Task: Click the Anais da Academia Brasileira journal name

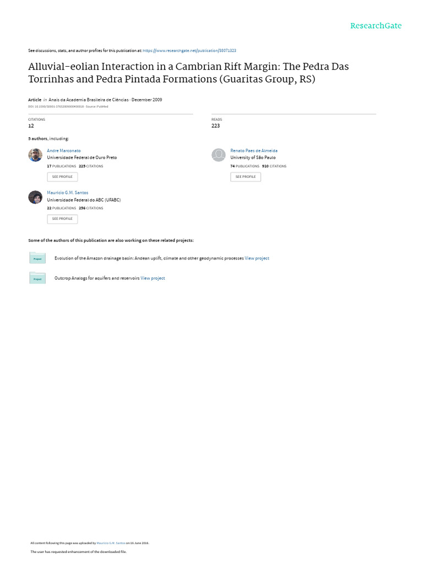Action: pyautogui.click(x=89, y=100)
